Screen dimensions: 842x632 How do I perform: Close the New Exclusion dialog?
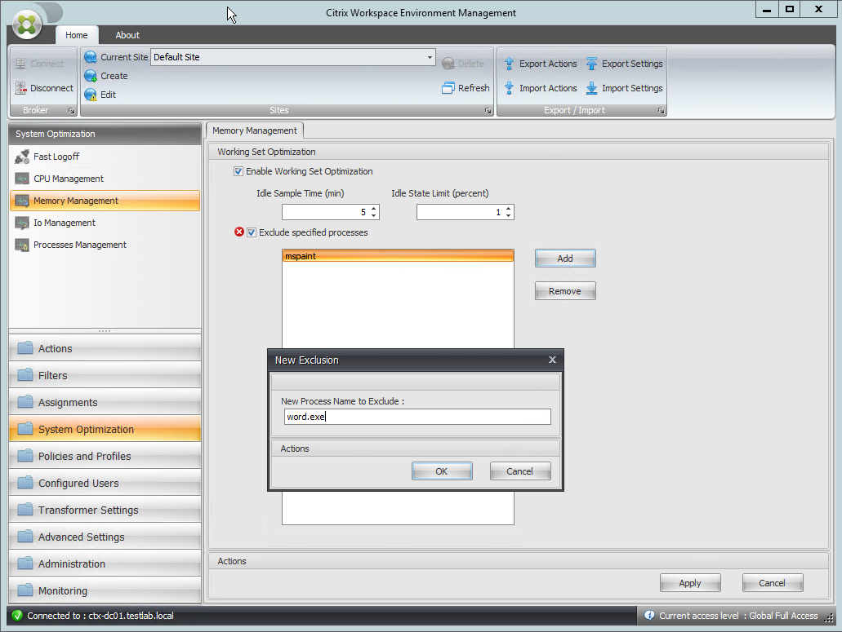coord(552,360)
